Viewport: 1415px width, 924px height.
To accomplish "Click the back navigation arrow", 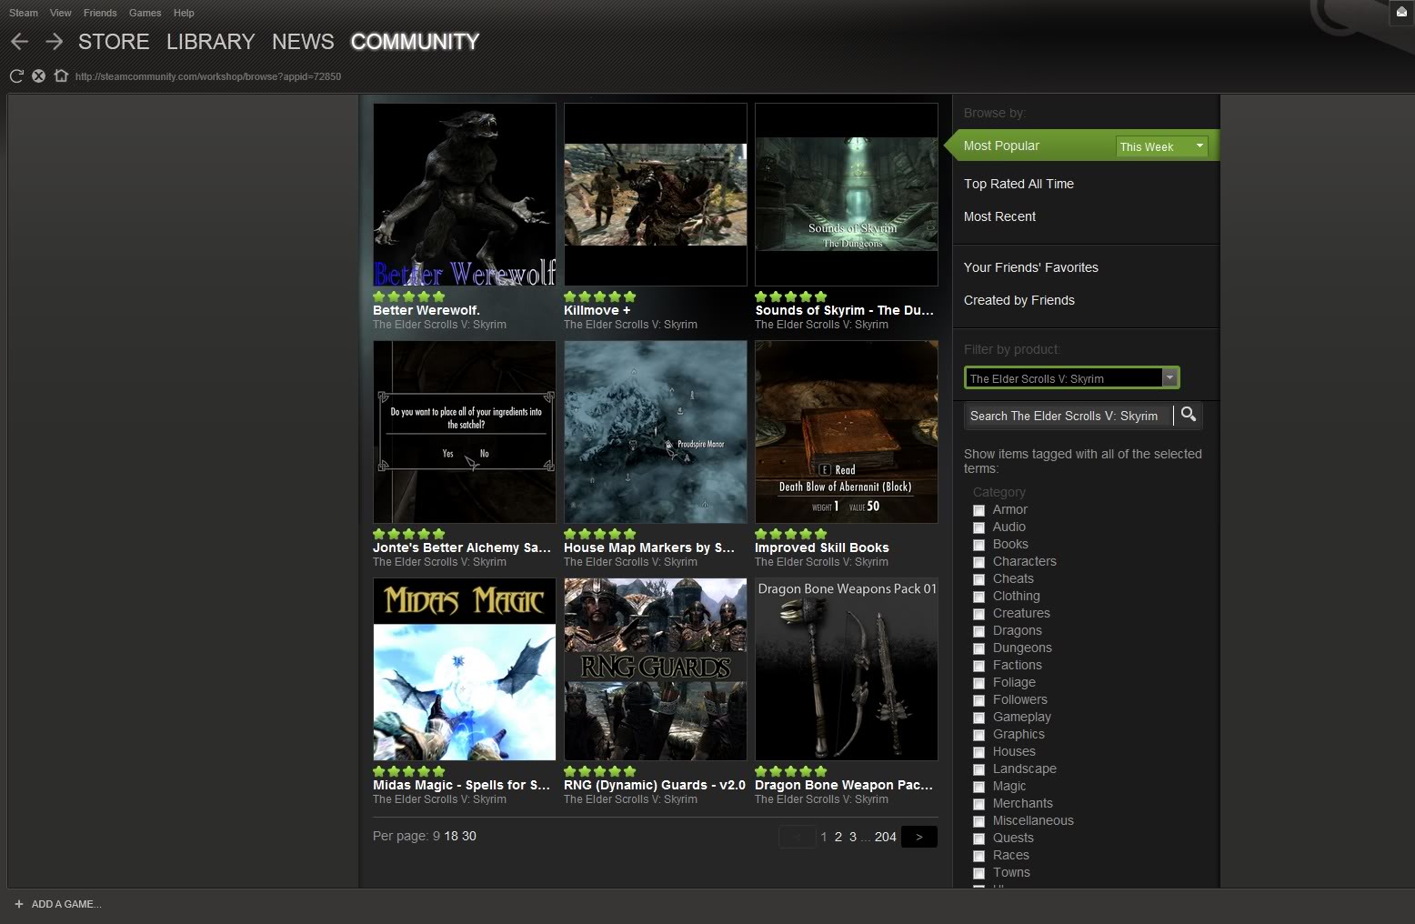I will tap(19, 41).
